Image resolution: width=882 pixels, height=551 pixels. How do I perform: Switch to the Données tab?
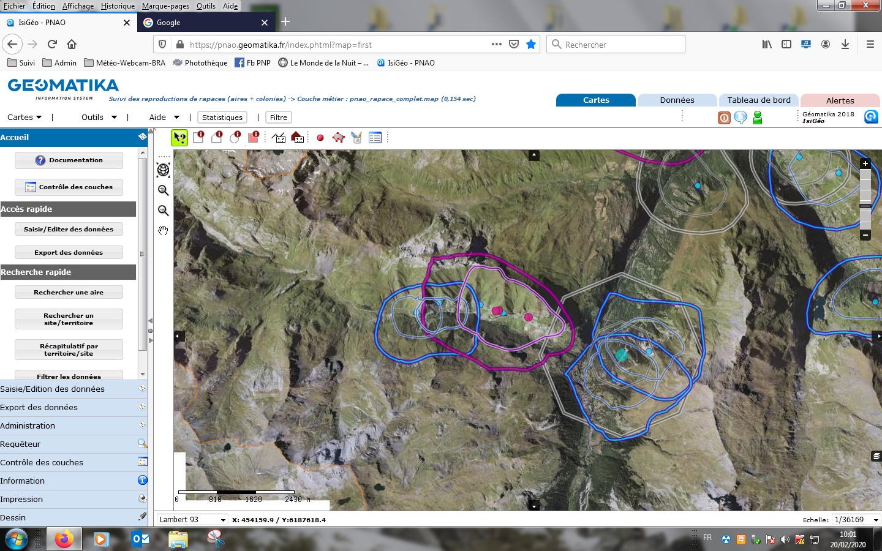[x=677, y=100]
